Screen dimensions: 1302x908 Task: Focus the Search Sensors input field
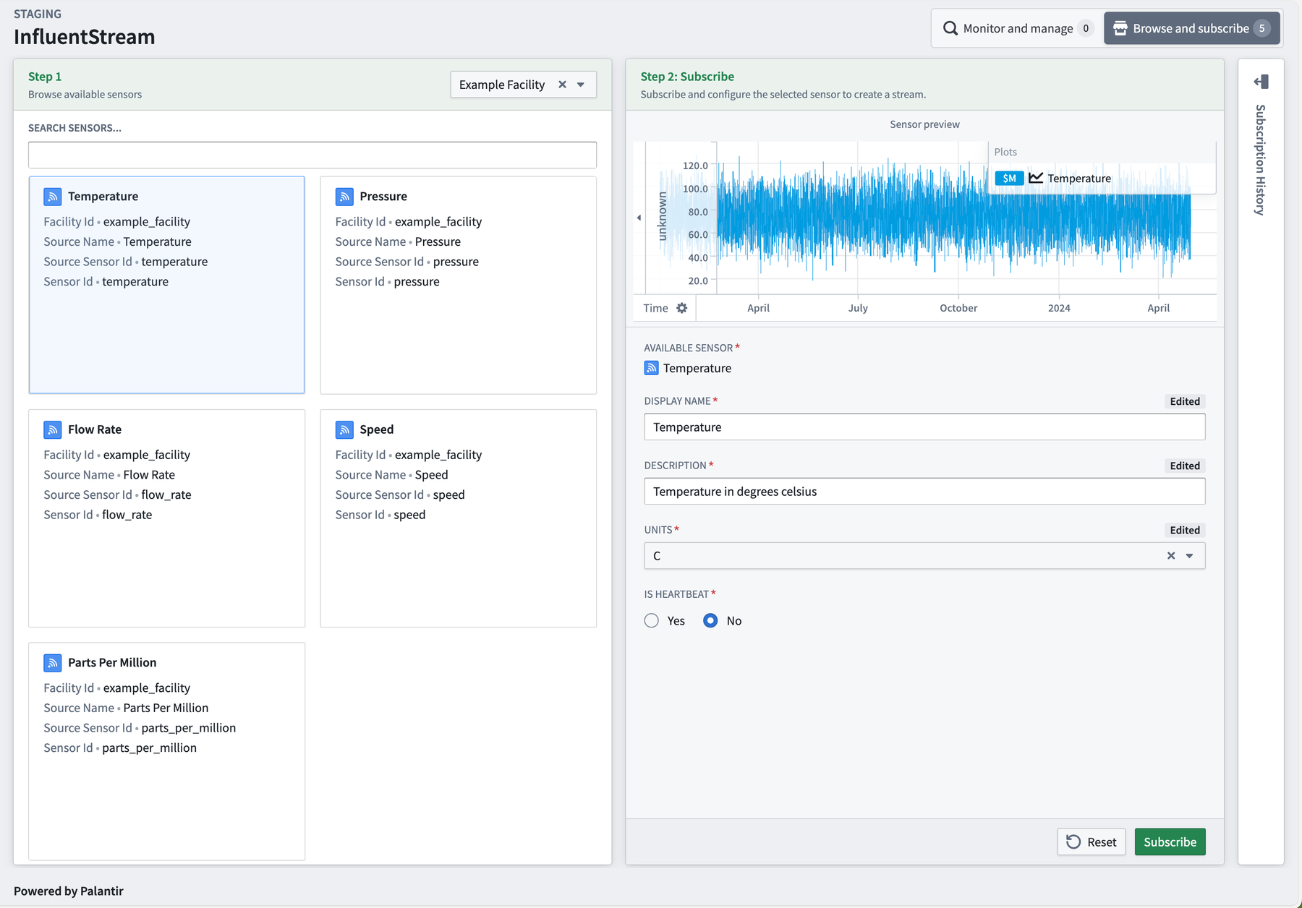pos(312,155)
